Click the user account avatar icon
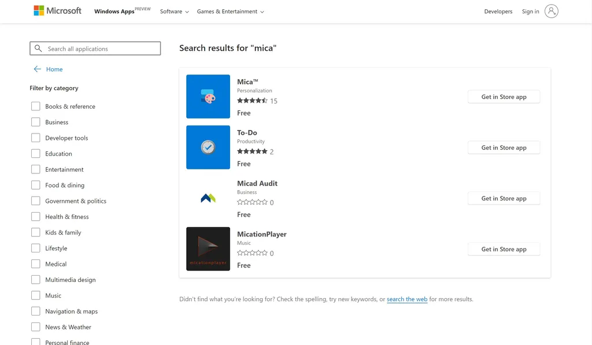The image size is (592, 345). coord(551,12)
